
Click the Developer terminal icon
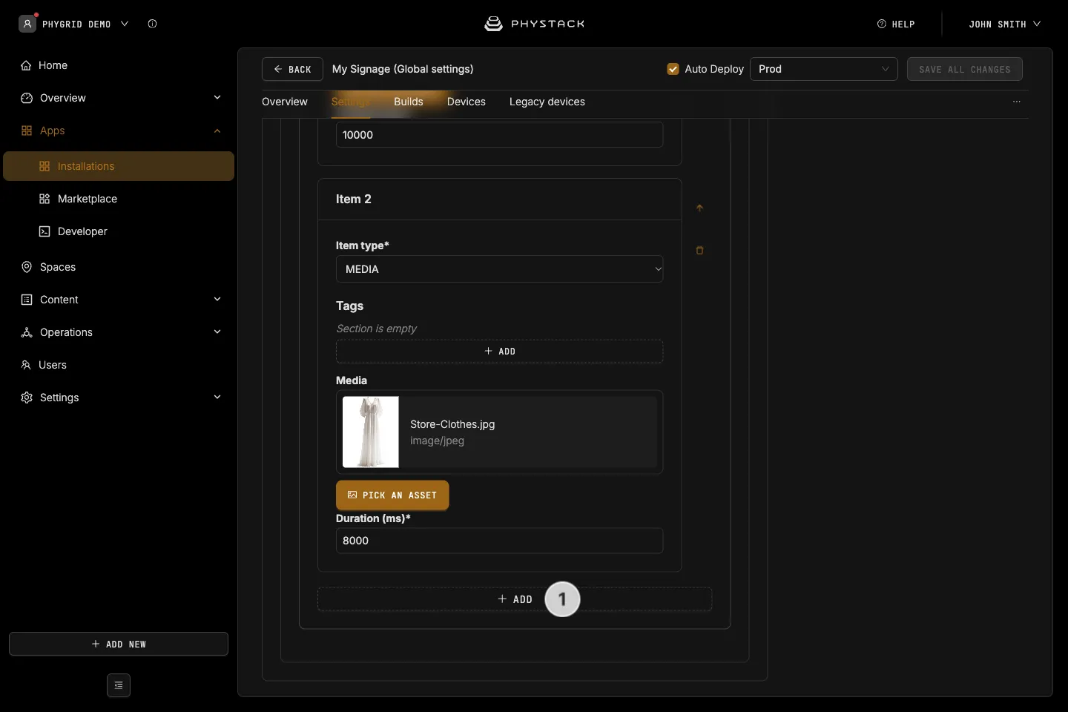click(x=44, y=231)
